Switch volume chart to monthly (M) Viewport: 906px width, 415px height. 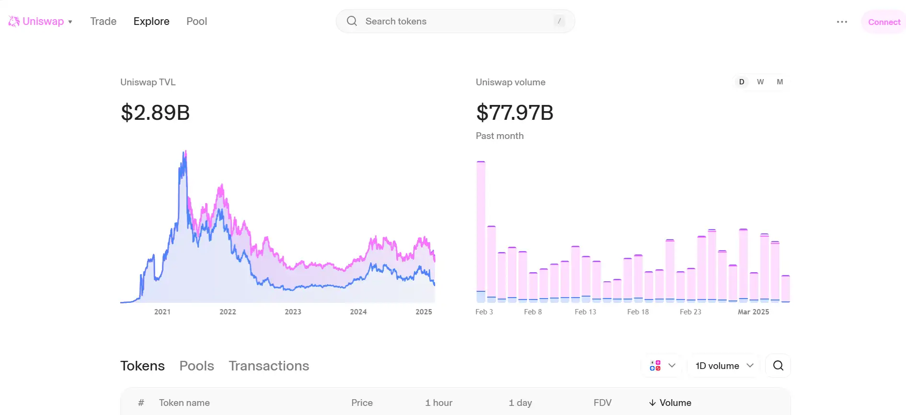tap(780, 82)
